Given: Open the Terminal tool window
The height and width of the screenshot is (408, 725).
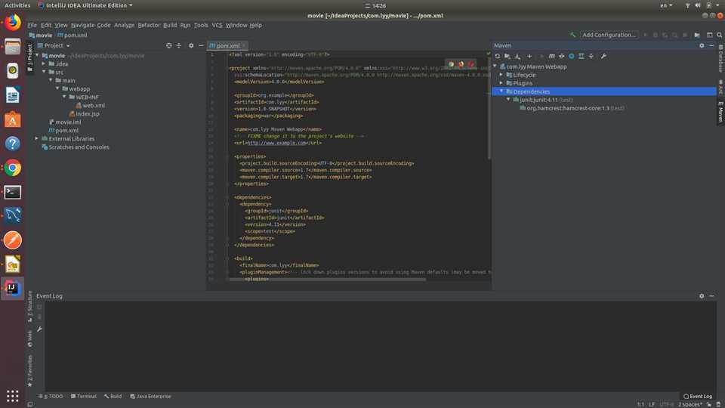Looking at the screenshot, I should 84,397.
